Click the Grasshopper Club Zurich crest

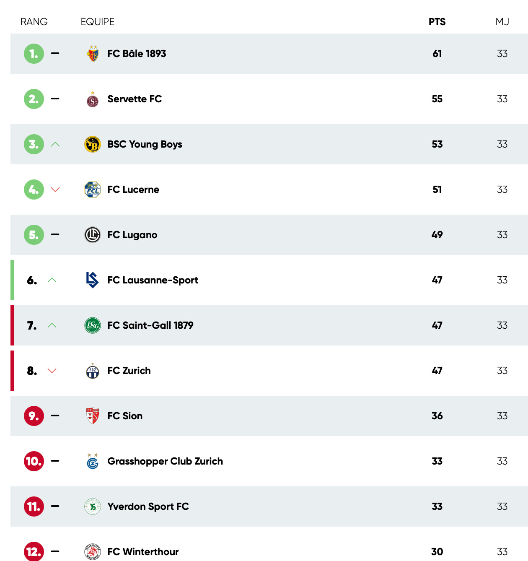[x=93, y=461]
